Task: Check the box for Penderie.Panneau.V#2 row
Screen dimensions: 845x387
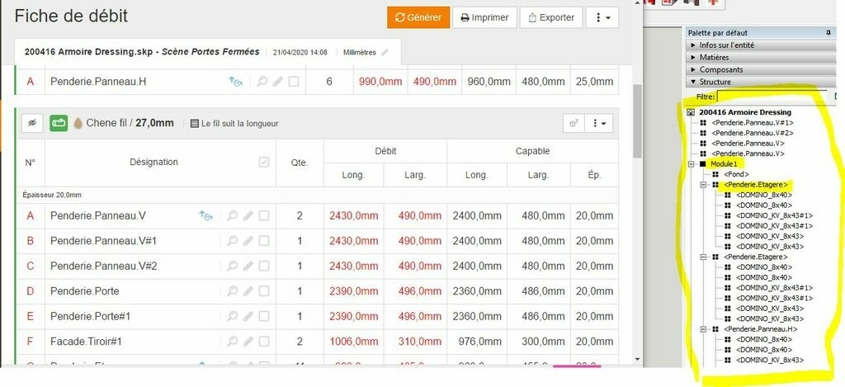Action: [264, 267]
